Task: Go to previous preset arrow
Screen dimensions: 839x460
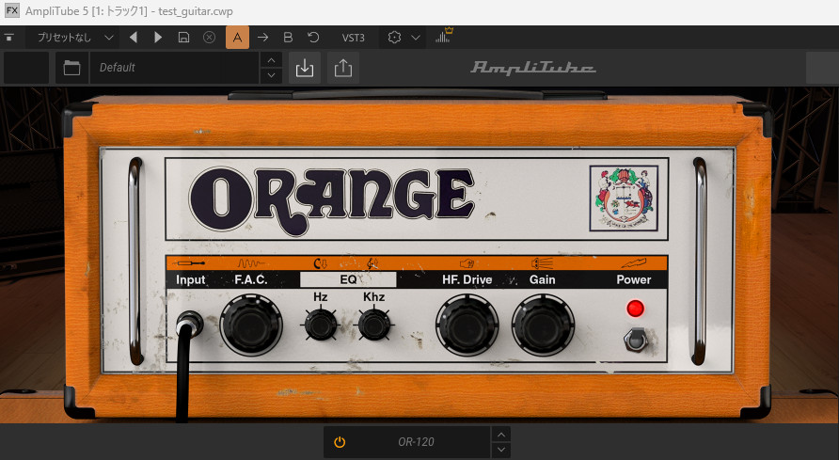Action: (134, 38)
